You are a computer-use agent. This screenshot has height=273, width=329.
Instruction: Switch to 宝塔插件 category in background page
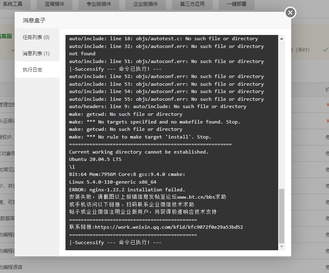point(54,4)
